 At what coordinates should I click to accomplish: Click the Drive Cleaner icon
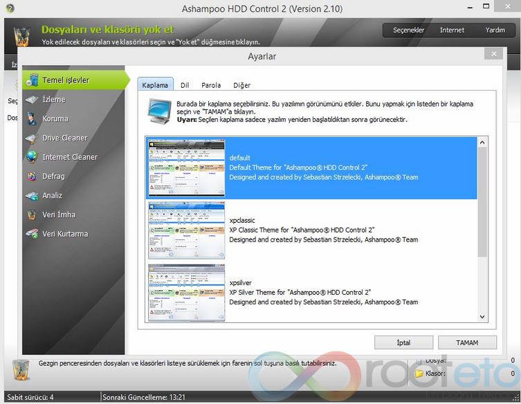point(32,138)
